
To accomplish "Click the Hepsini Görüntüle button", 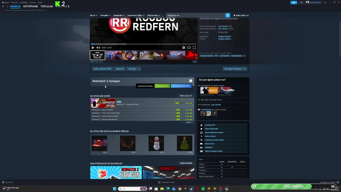I will point(186,163).
